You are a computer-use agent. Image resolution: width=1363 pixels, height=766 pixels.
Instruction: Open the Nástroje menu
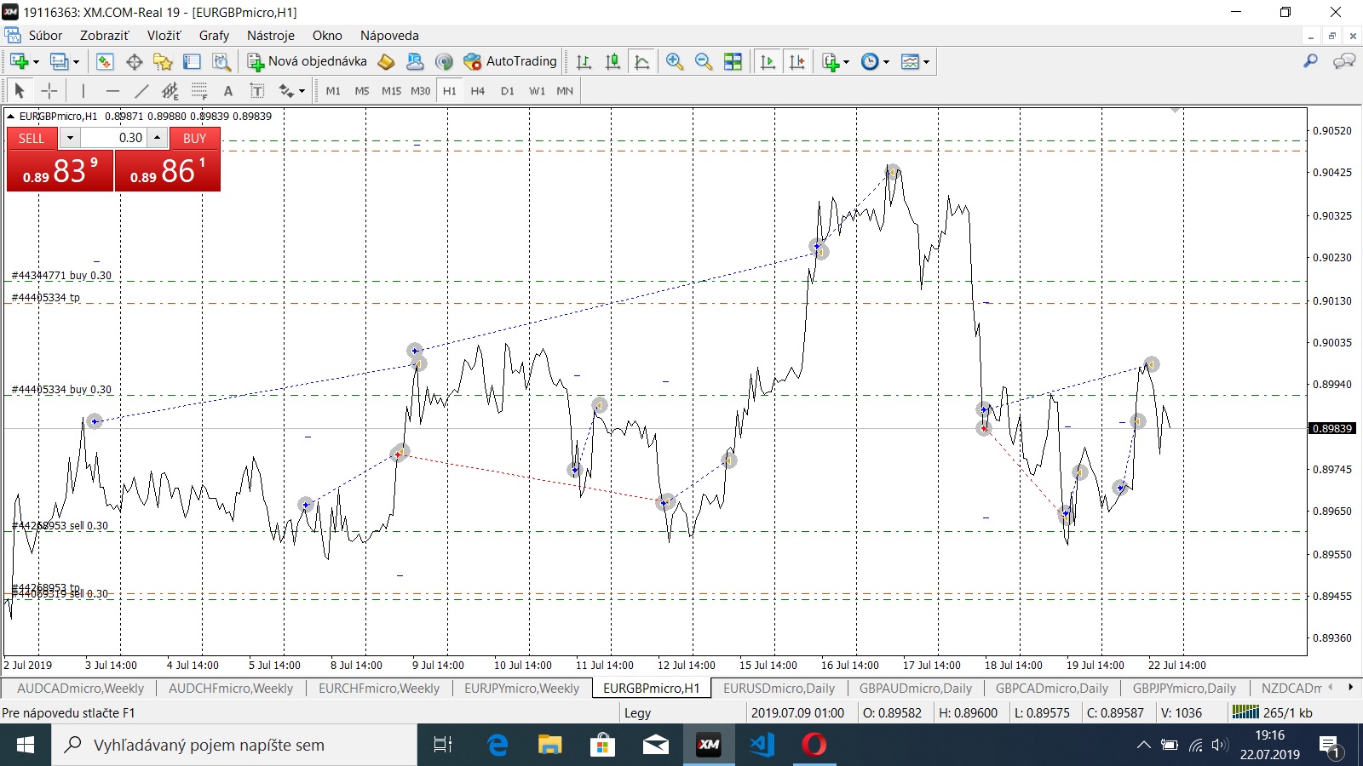tap(271, 36)
